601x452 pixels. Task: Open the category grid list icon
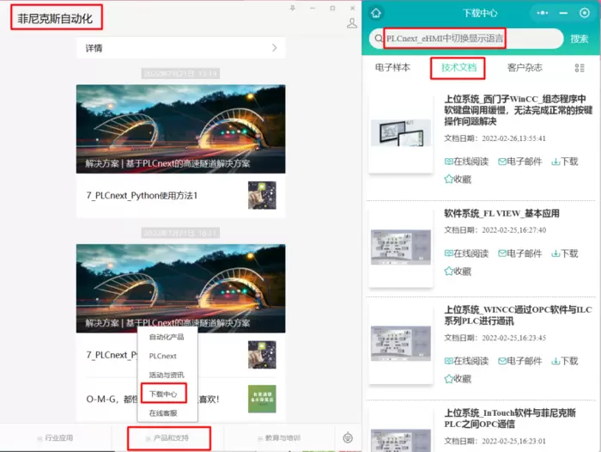[x=580, y=68]
